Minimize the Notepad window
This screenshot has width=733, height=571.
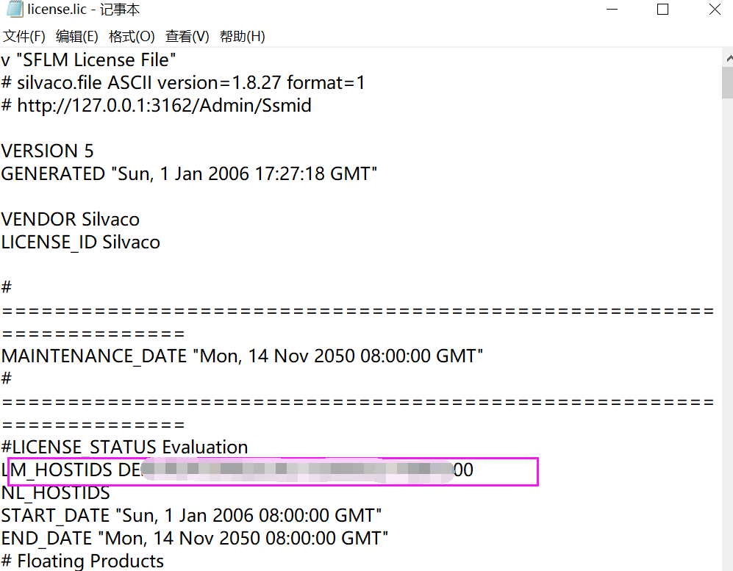point(612,10)
